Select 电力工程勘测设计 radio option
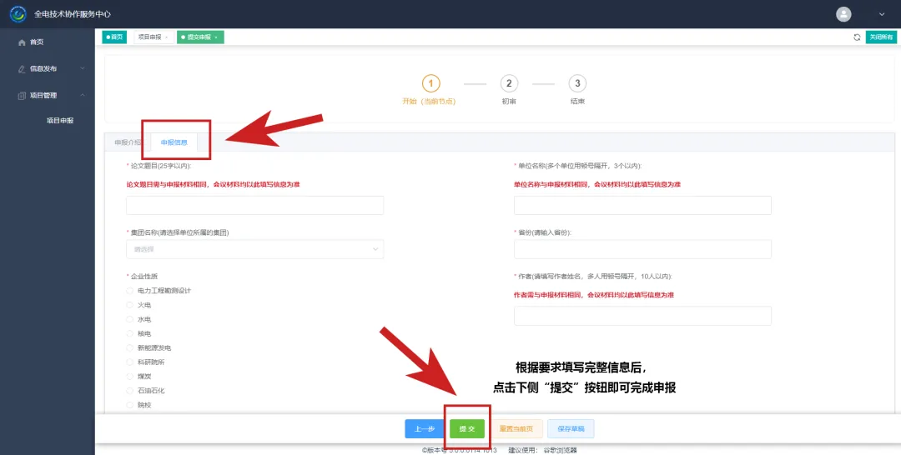The image size is (901, 455). pyautogui.click(x=130, y=291)
